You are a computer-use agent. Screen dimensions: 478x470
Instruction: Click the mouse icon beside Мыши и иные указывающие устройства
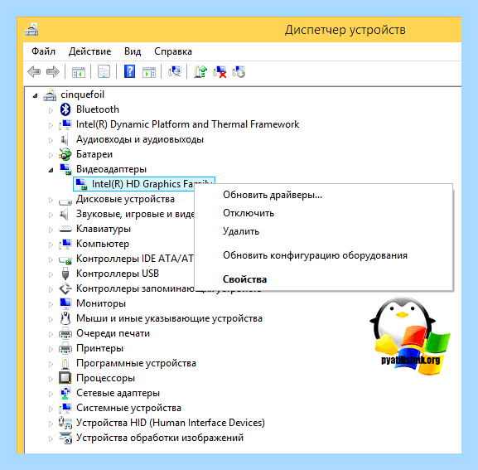(65, 318)
